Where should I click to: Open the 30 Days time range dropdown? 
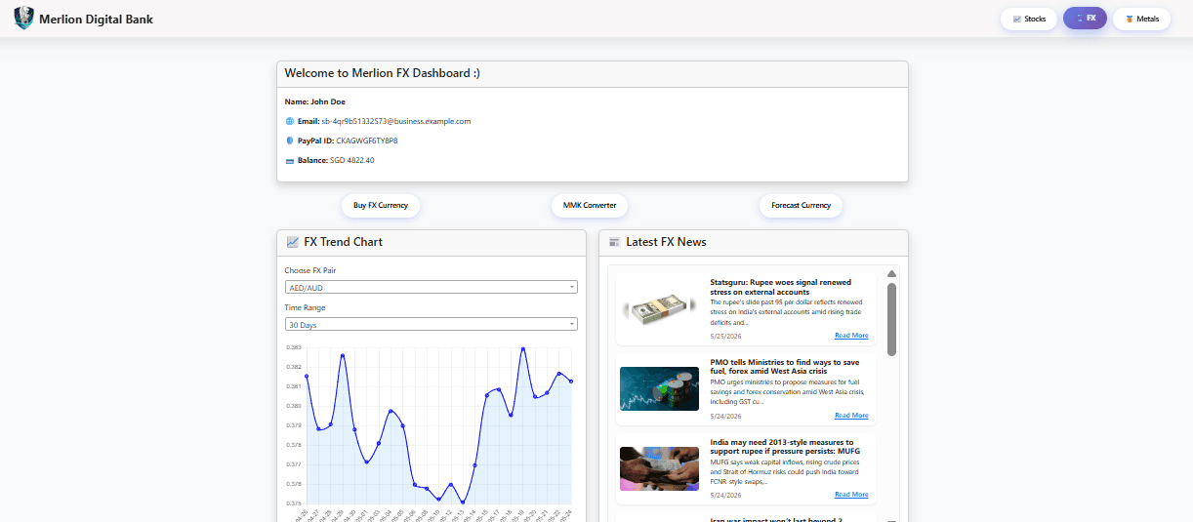[431, 324]
